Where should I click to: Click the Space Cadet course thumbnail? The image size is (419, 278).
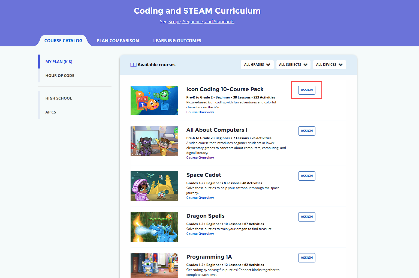[x=154, y=186]
